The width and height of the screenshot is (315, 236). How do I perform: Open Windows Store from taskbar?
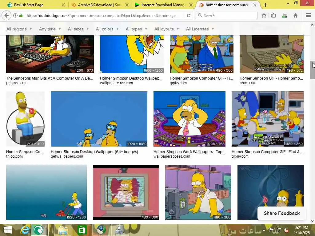(82, 230)
